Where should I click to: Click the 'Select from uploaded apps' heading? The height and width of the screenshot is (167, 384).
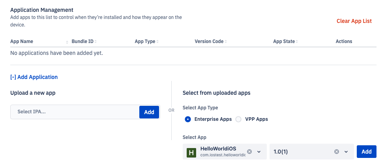[x=217, y=93]
